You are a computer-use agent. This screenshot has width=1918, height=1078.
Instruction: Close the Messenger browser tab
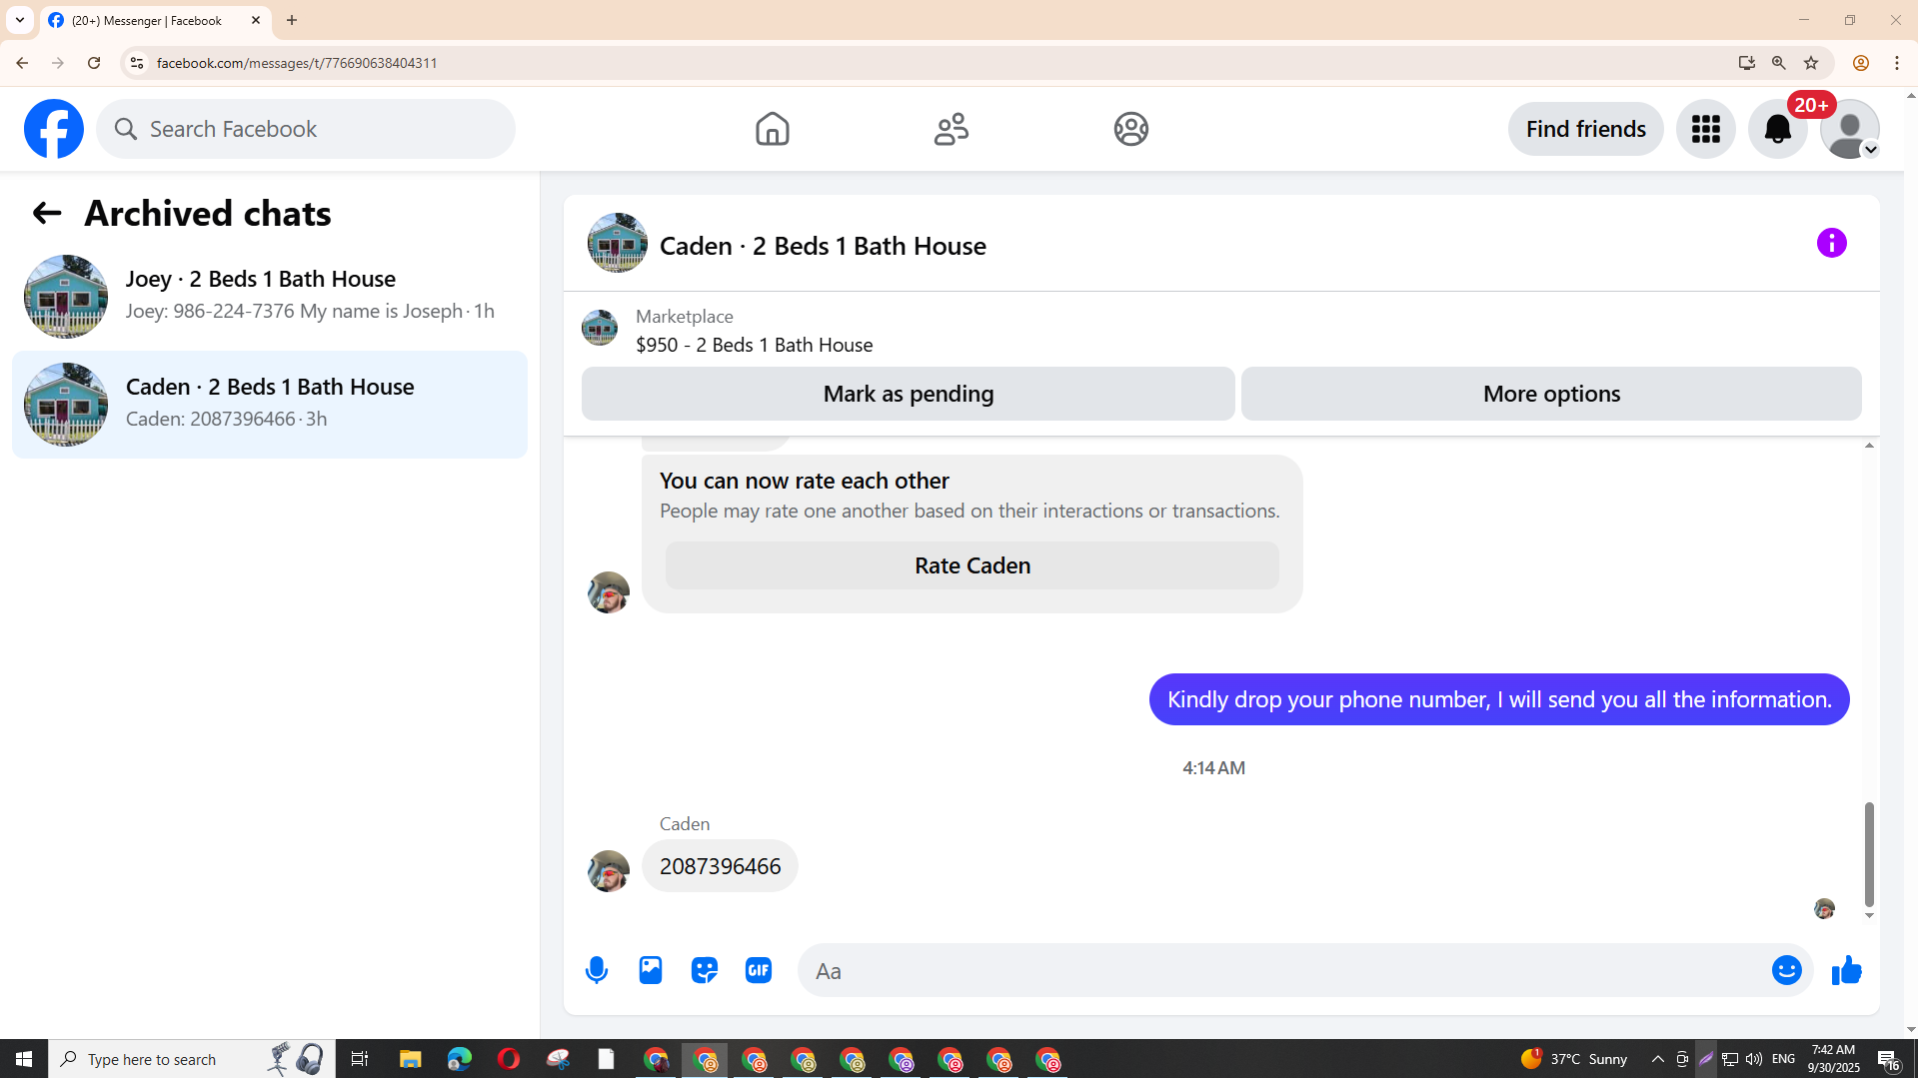pos(256,20)
